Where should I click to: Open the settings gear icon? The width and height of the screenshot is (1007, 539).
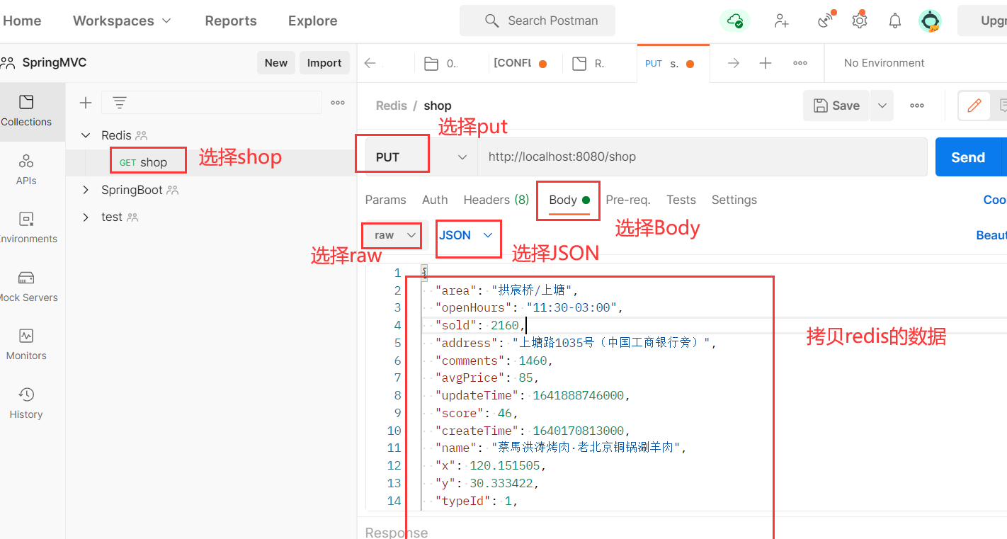(x=859, y=20)
